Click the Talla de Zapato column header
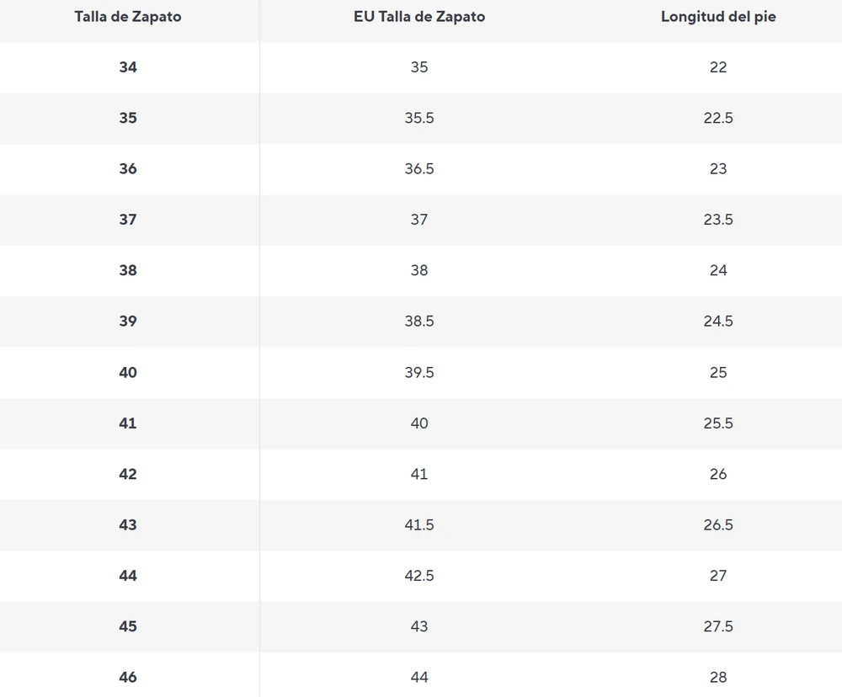 (x=128, y=17)
